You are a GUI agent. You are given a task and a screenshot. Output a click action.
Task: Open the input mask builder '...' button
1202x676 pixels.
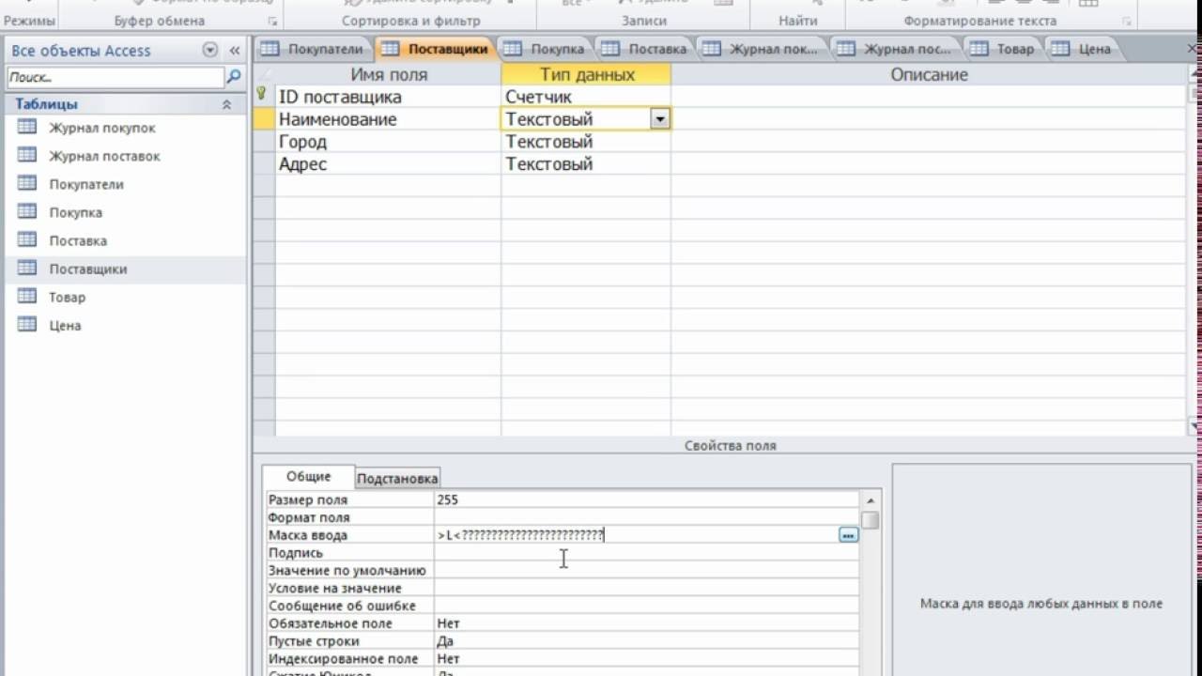[x=848, y=535]
